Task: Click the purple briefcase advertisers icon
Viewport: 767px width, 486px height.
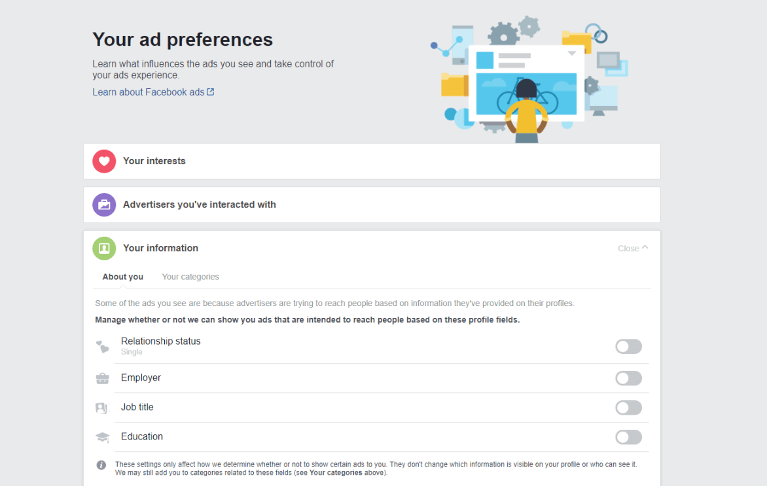Action: pyautogui.click(x=104, y=205)
